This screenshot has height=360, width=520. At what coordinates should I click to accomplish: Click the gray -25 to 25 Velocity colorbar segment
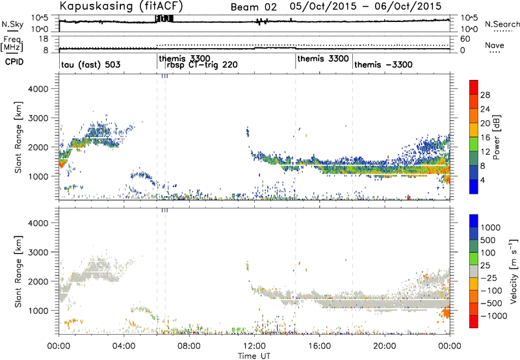(474, 271)
